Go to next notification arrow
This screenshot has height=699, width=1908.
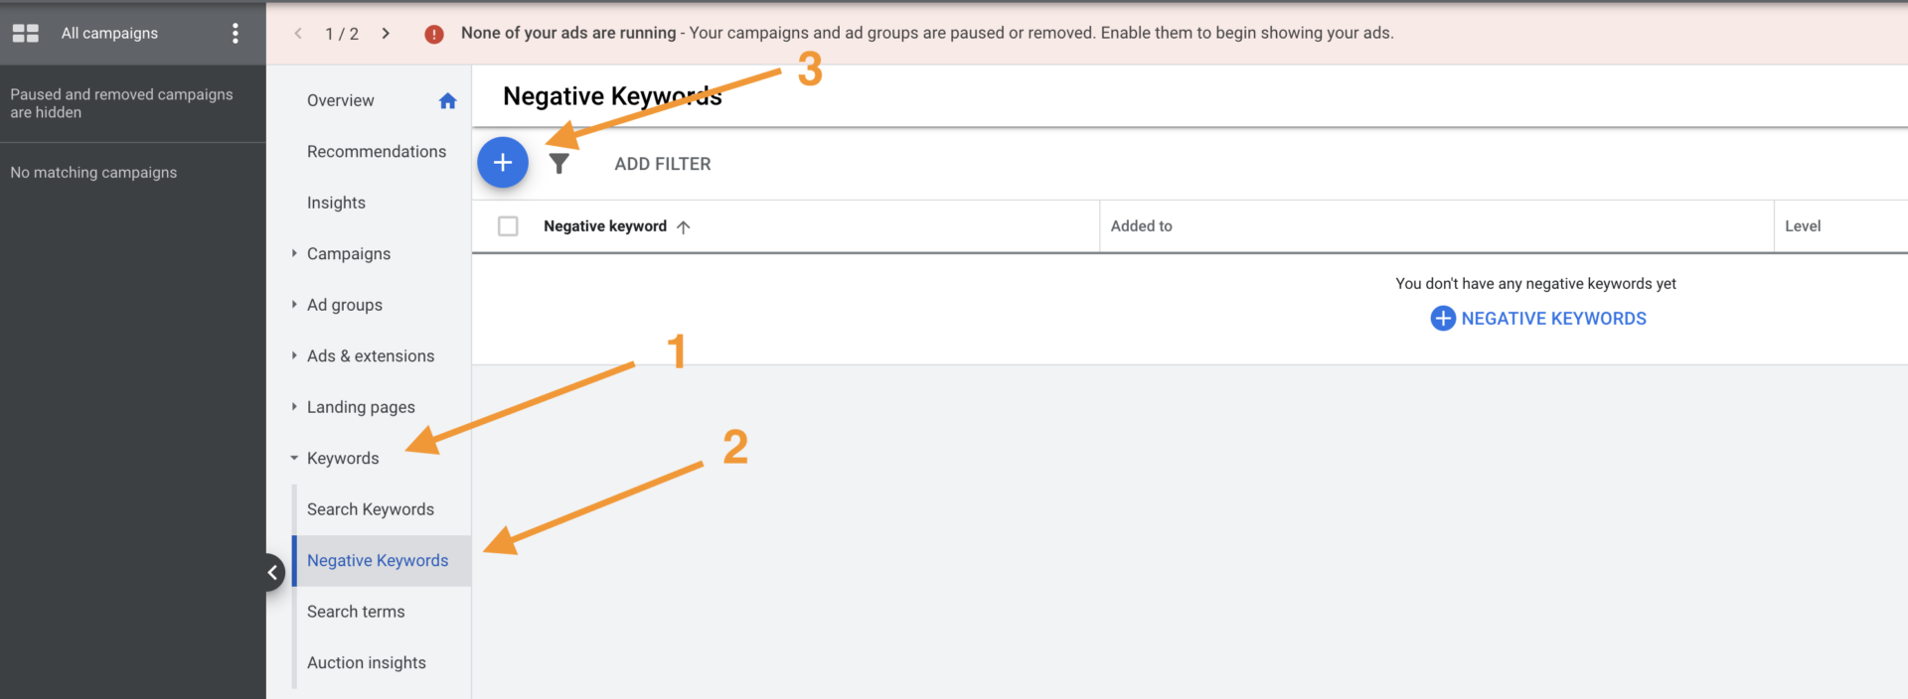pyautogui.click(x=386, y=34)
